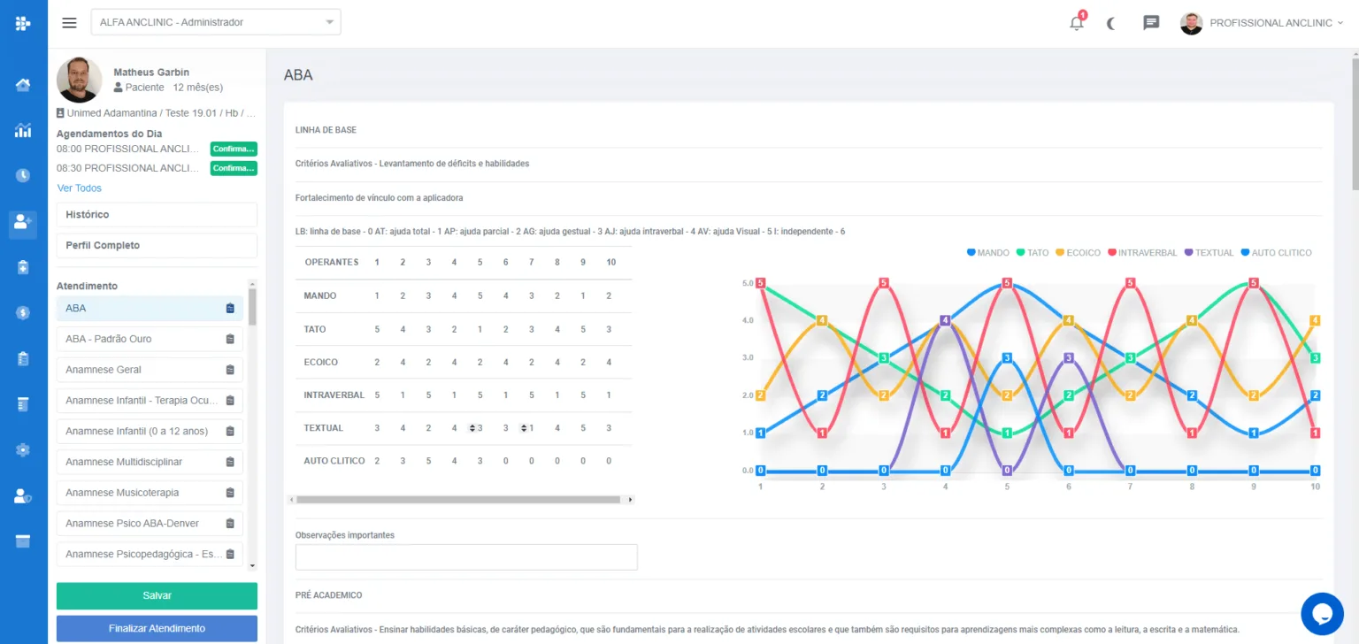Click the table horizontal scrollbar
Screen dimensions: 1359x644
(x=458, y=500)
